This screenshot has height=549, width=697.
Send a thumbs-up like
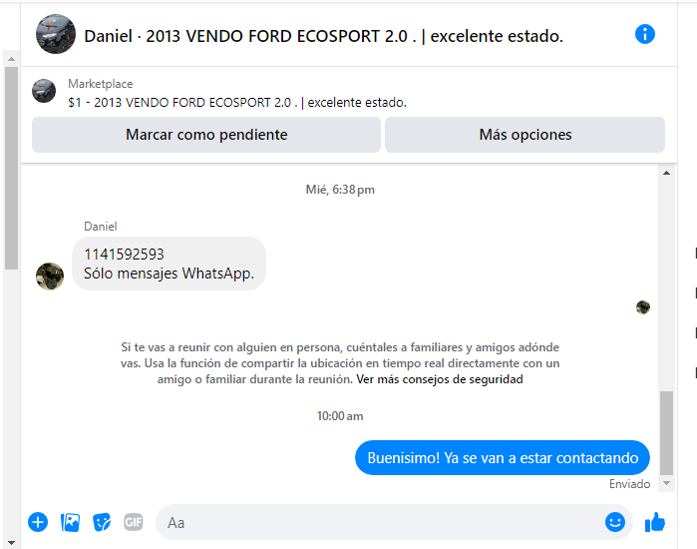pyautogui.click(x=655, y=522)
